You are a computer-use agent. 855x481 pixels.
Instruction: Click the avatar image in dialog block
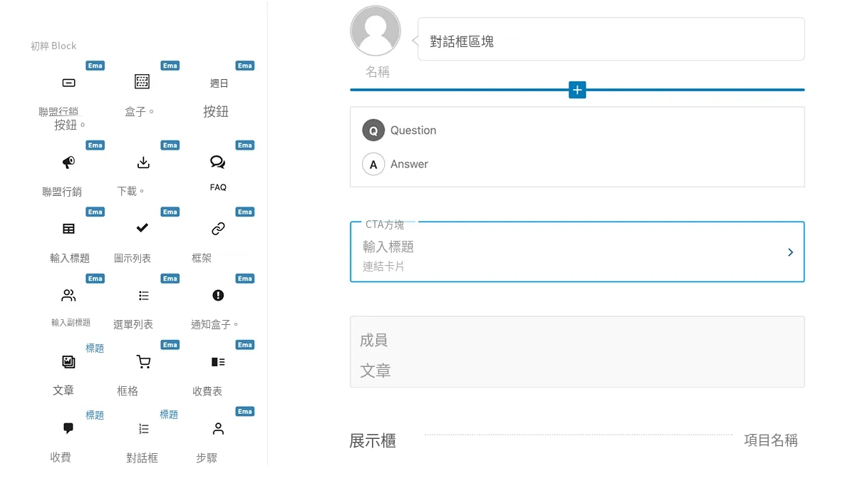pos(375,31)
